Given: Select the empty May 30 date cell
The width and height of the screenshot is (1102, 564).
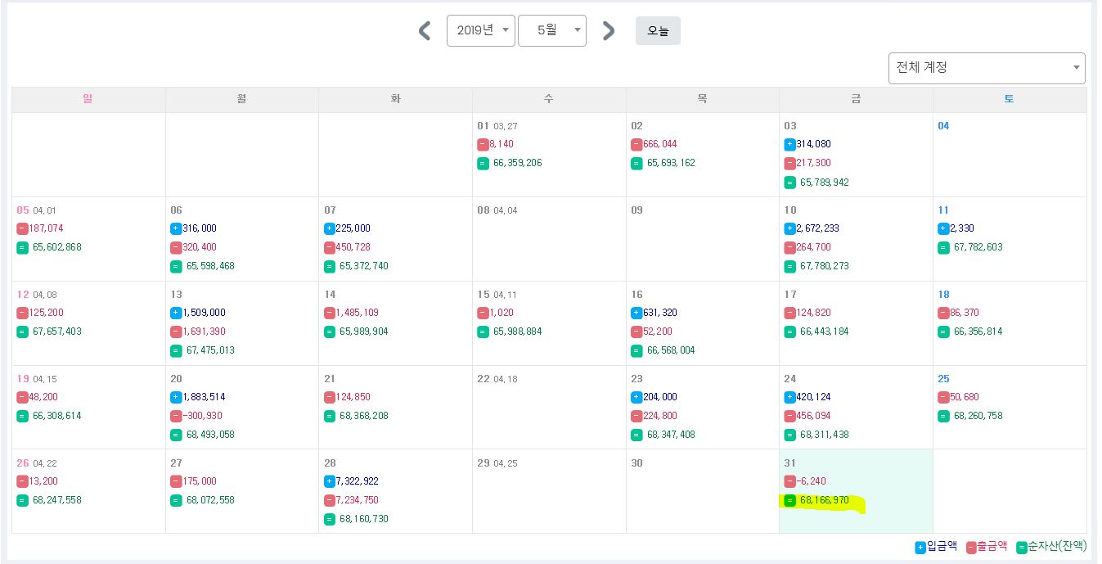Looking at the screenshot, I should [702, 491].
